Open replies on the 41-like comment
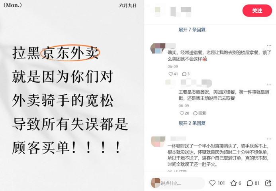The height and width of the screenshot is (191, 276). click(184, 74)
